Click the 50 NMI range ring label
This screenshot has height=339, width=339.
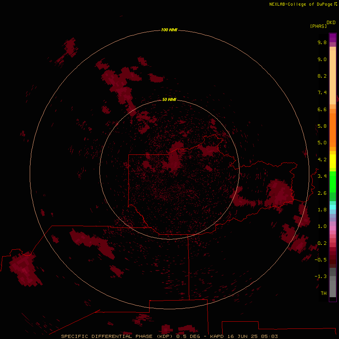point(169,99)
